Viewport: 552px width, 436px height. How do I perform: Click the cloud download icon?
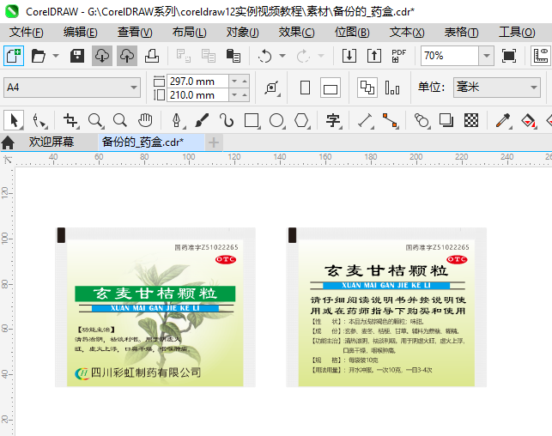(102, 56)
